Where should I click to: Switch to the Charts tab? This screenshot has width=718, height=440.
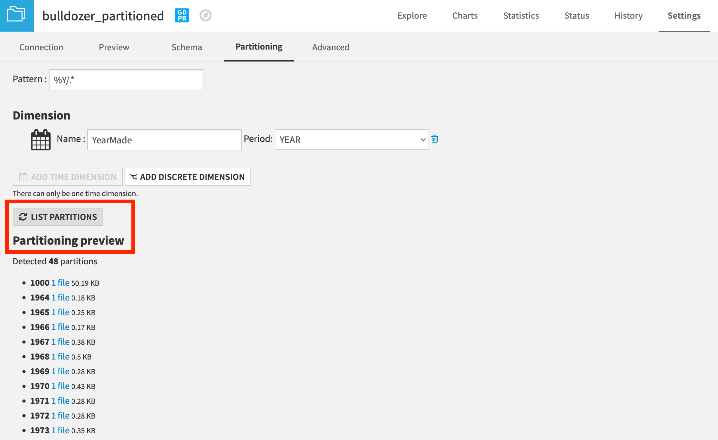(x=465, y=15)
